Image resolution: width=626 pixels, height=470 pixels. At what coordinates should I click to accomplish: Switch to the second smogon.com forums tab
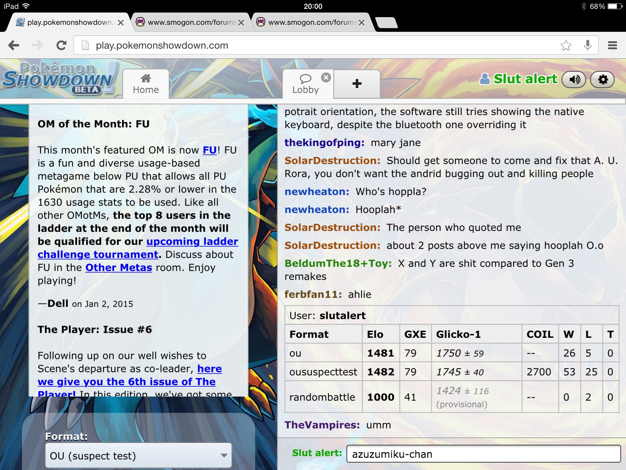point(312,23)
